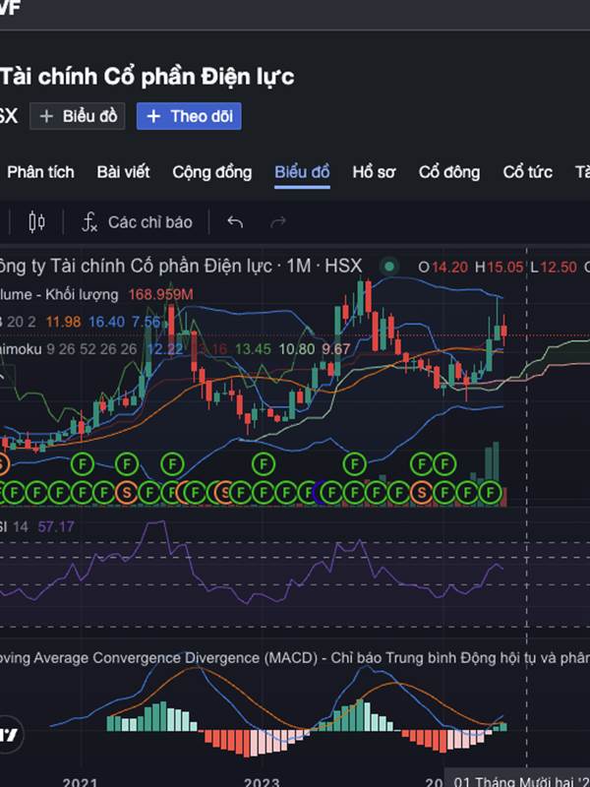Viewport: 590px width, 787px height.
Task: Click the + Biểu đồ button
Action: coord(74,116)
